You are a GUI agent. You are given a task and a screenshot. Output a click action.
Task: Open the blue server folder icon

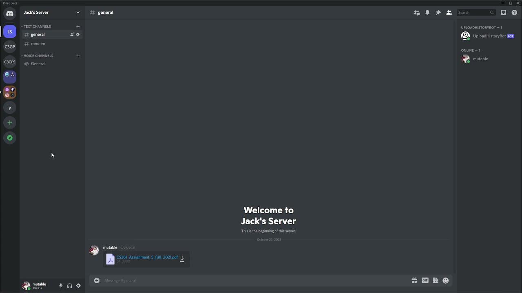10,77
